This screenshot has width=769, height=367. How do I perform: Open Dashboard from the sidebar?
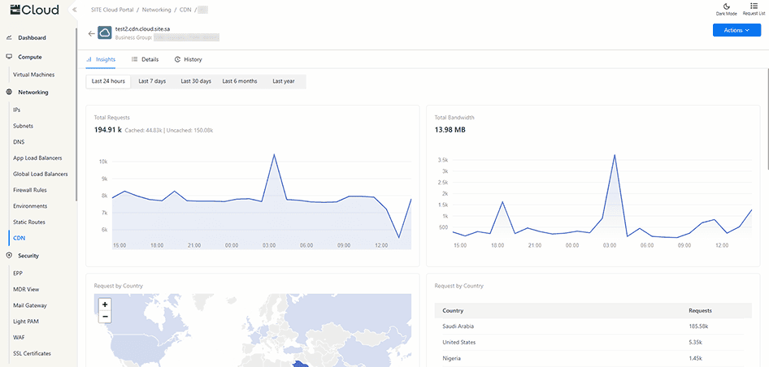pos(32,38)
